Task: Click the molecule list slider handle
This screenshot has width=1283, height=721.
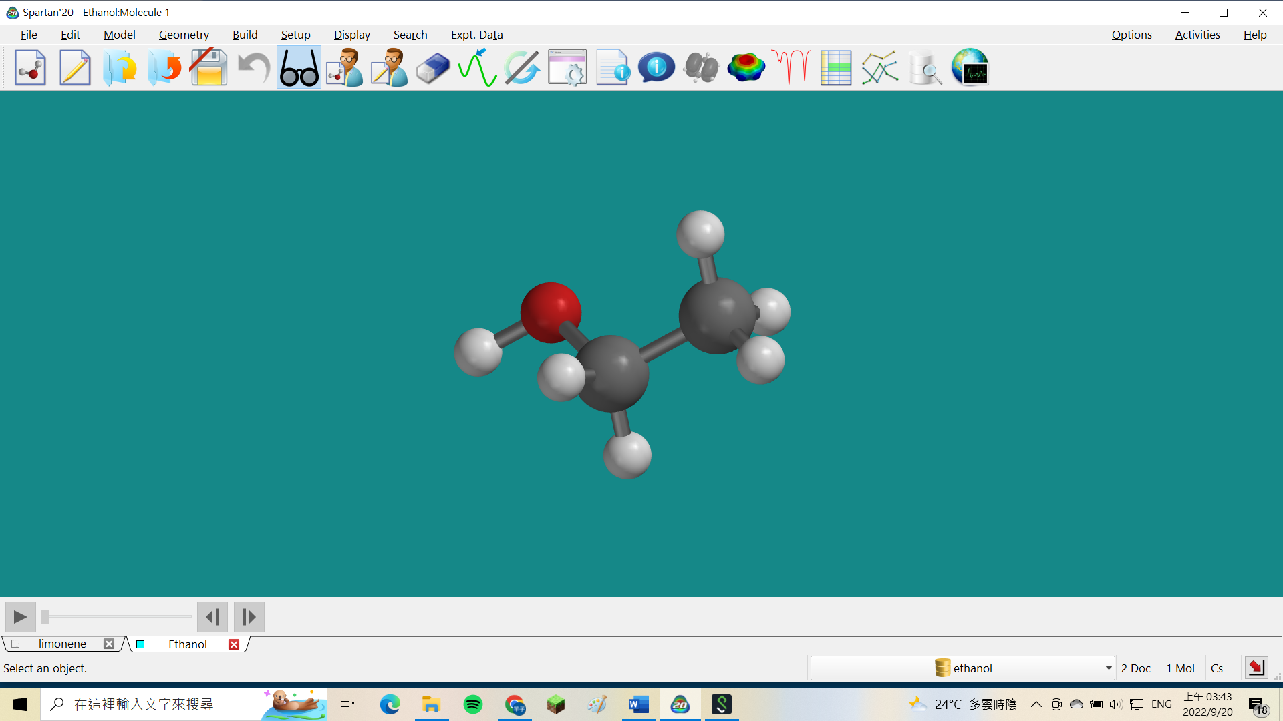Action: point(45,616)
